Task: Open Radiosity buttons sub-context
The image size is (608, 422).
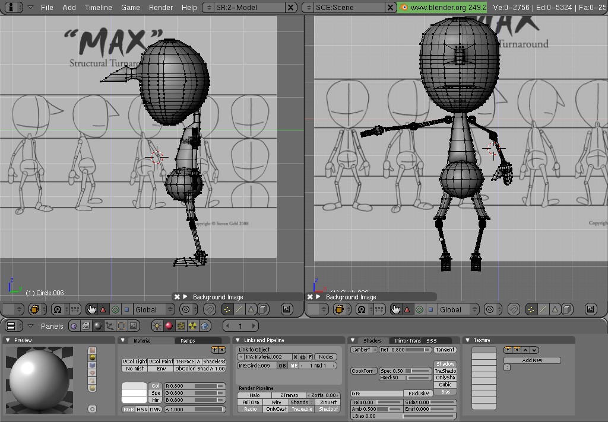Action: click(193, 327)
